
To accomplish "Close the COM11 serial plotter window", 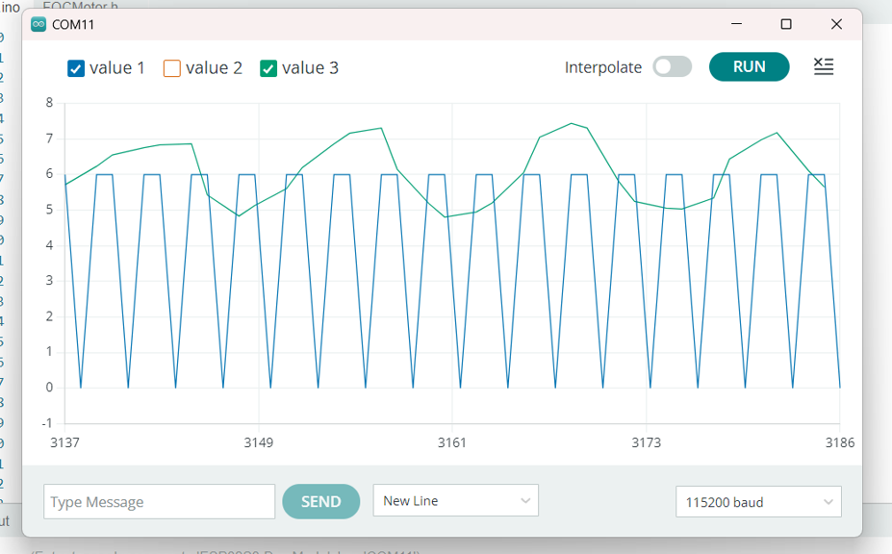I will point(836,24).
